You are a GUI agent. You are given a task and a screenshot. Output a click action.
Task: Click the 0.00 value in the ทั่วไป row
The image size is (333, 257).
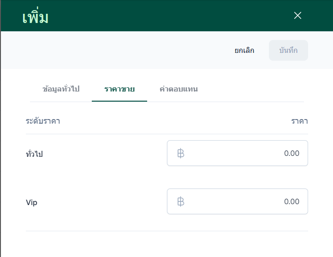click(291, 153)
